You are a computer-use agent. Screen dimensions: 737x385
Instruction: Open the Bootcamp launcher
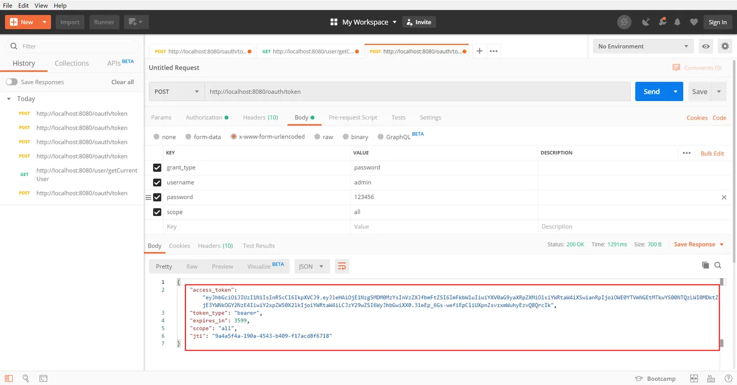[655, 379]
